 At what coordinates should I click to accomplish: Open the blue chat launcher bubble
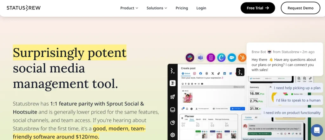coord(317,130)
